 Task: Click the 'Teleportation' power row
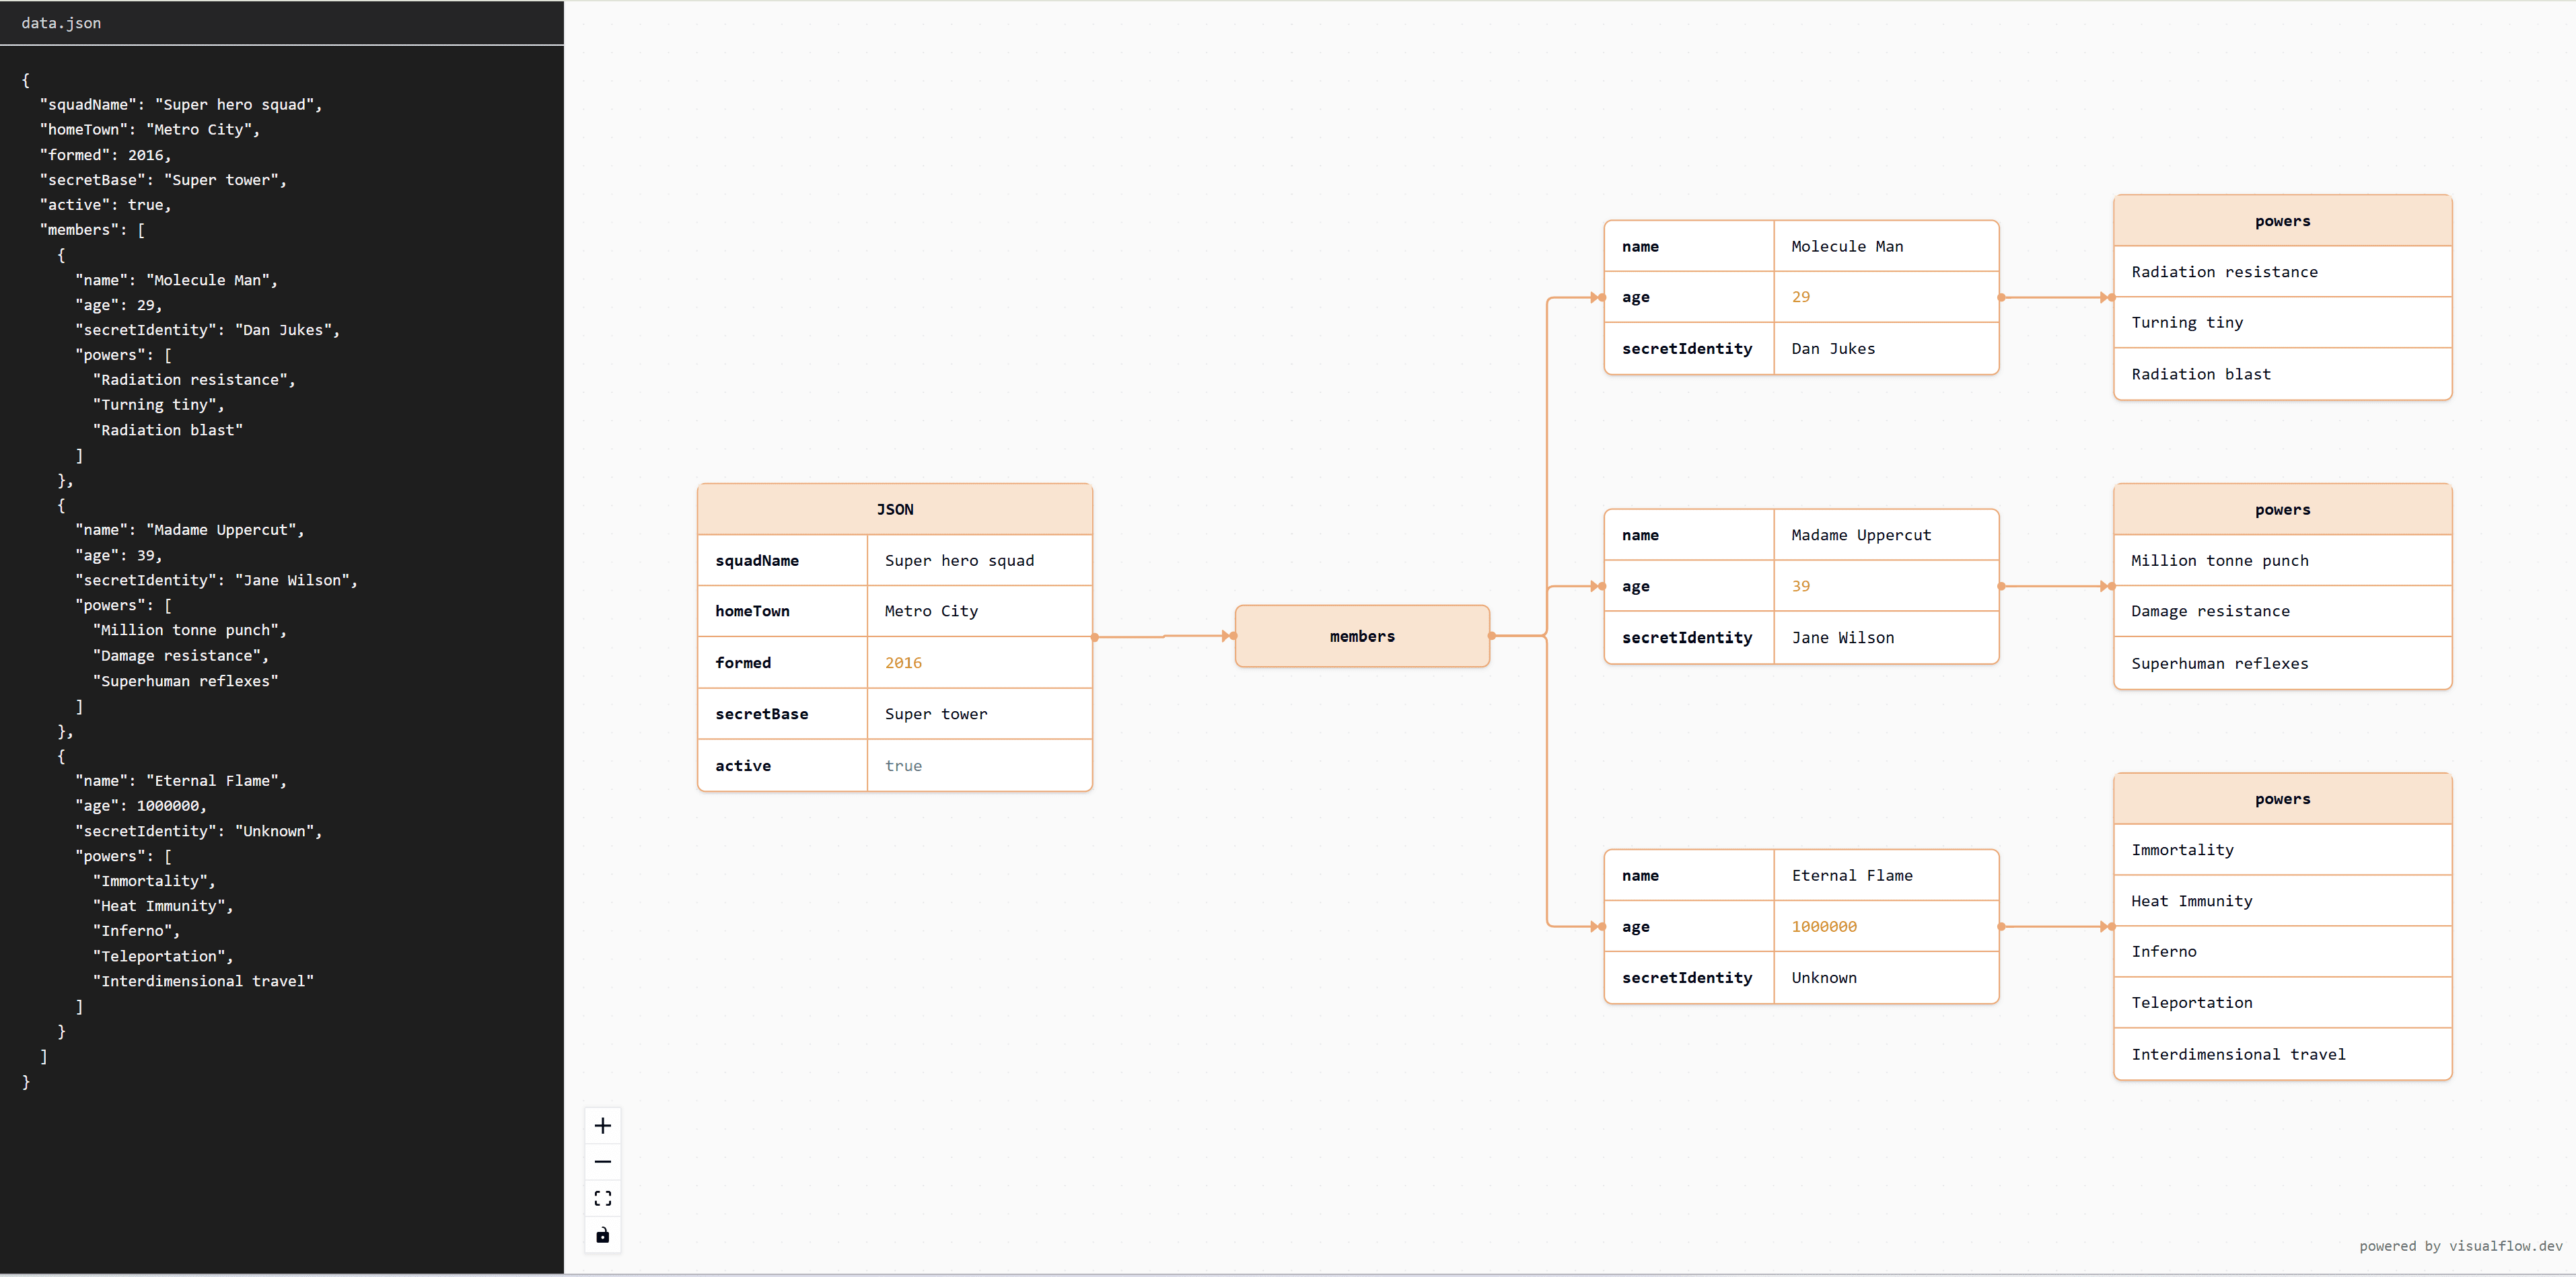(2282, 1003)
